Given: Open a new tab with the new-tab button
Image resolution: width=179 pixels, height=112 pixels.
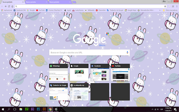Looking at the screenshot, I should pyautogui.click(x=74, y=2).
